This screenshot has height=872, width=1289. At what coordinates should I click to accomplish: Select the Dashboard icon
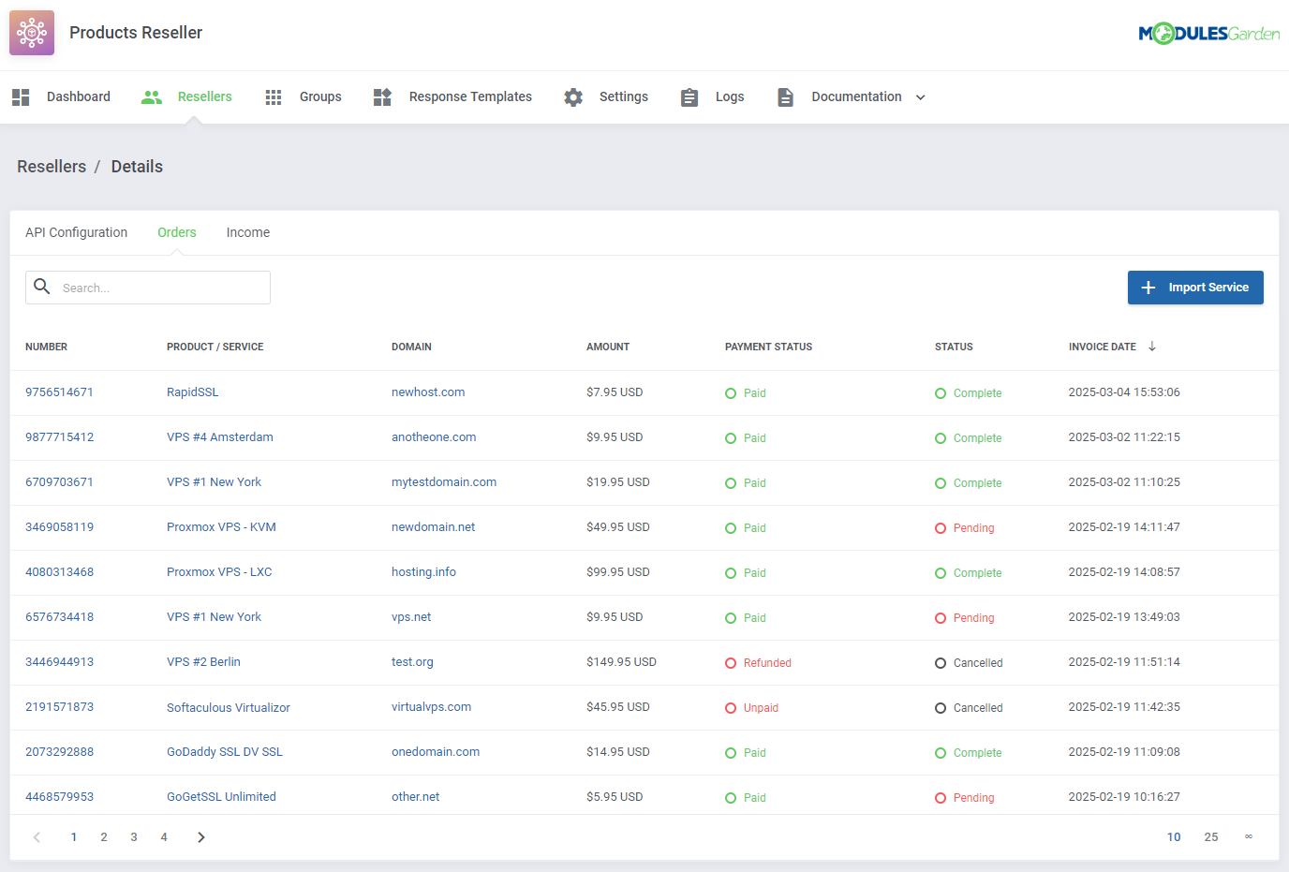point(20,96)
